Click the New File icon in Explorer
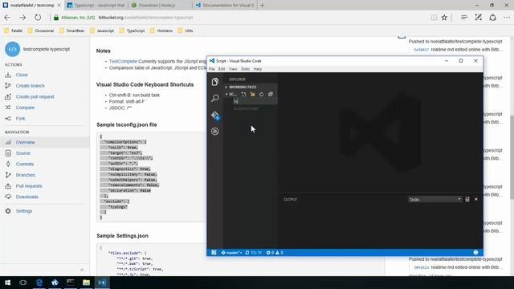 [x=243, y=94]
